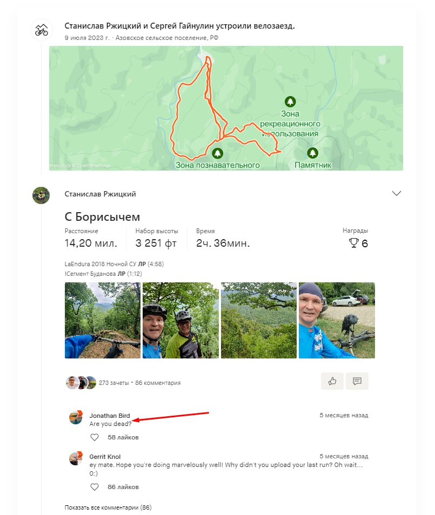Like Gerrit Knol's comment with the heart
435x515 pixels.
coord(95,487)
